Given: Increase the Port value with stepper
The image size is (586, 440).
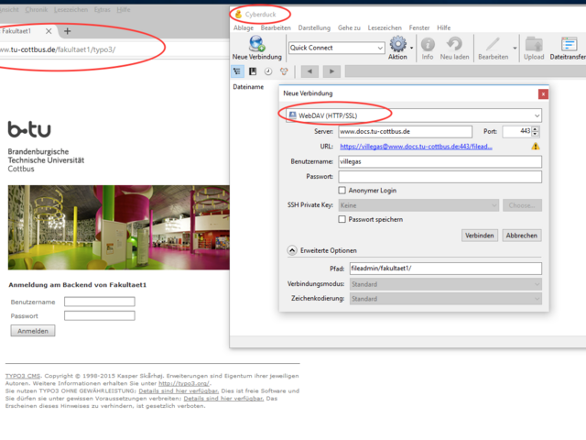Looking at the screenshot, I should (535, 128).
